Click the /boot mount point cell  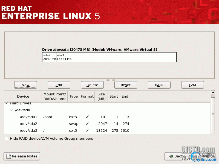[x=48, y=117]
